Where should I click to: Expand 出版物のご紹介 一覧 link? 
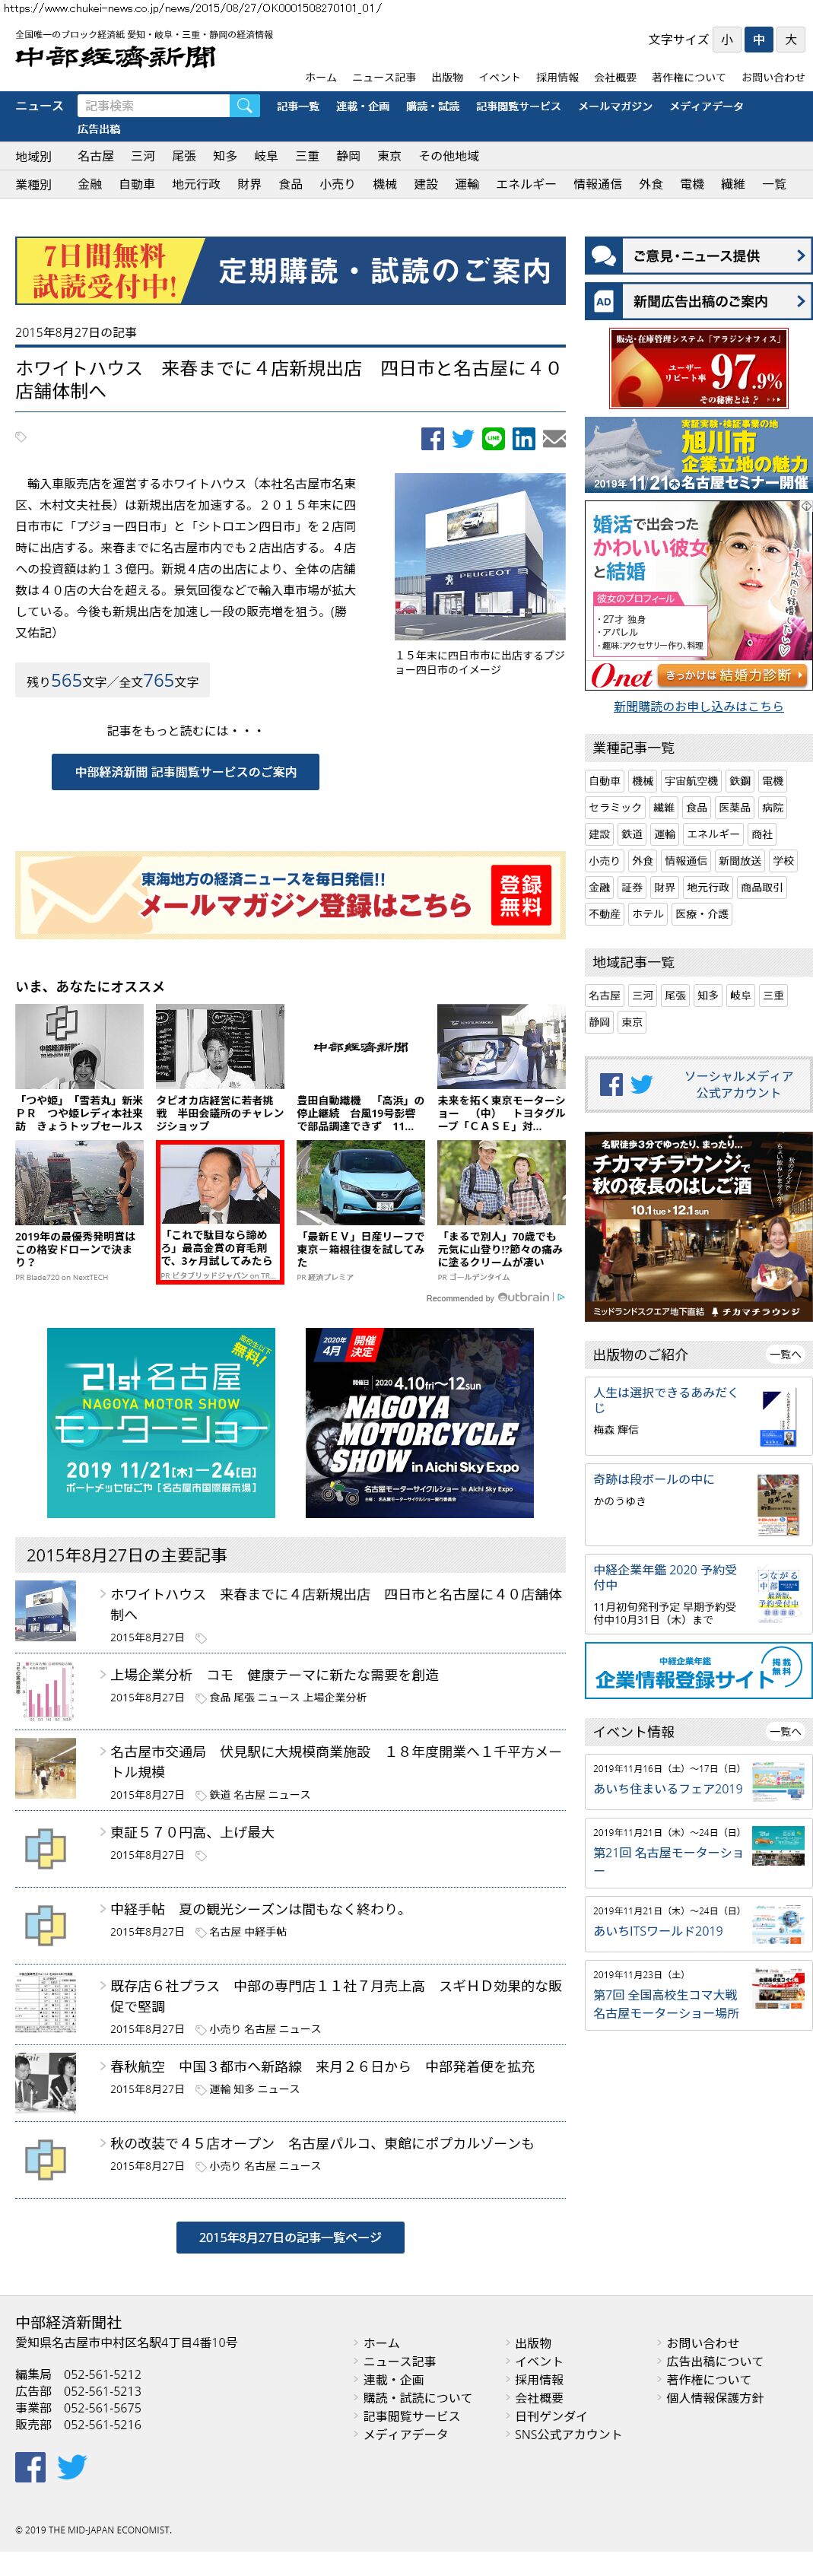785,1354
